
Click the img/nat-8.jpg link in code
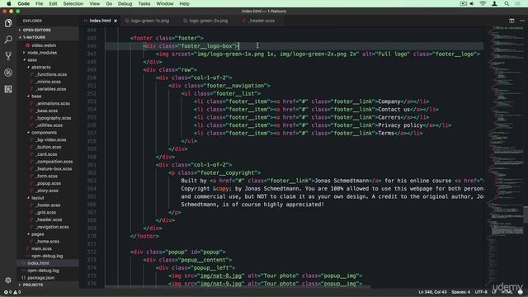(221, 276)
